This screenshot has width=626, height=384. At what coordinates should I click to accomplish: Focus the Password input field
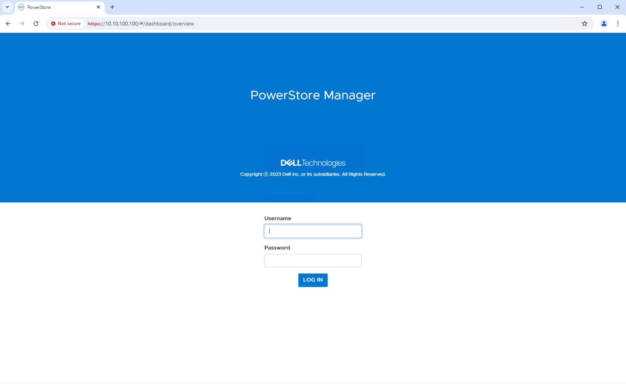point(313,260)
